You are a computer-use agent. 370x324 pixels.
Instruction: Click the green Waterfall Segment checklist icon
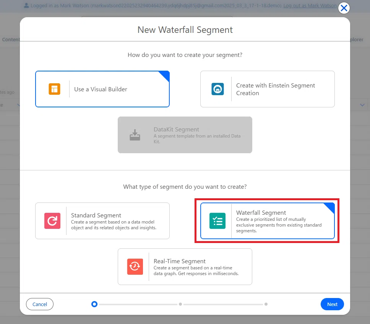pos(217,221)
